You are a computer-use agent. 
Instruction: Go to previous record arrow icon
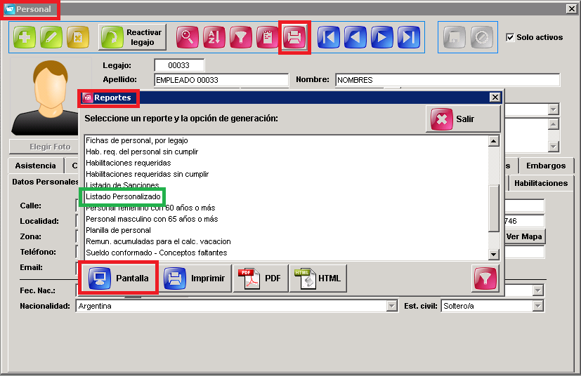click(x=355, y=37)
